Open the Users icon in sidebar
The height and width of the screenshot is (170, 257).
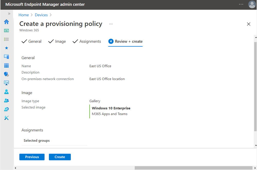click(6, 92)
